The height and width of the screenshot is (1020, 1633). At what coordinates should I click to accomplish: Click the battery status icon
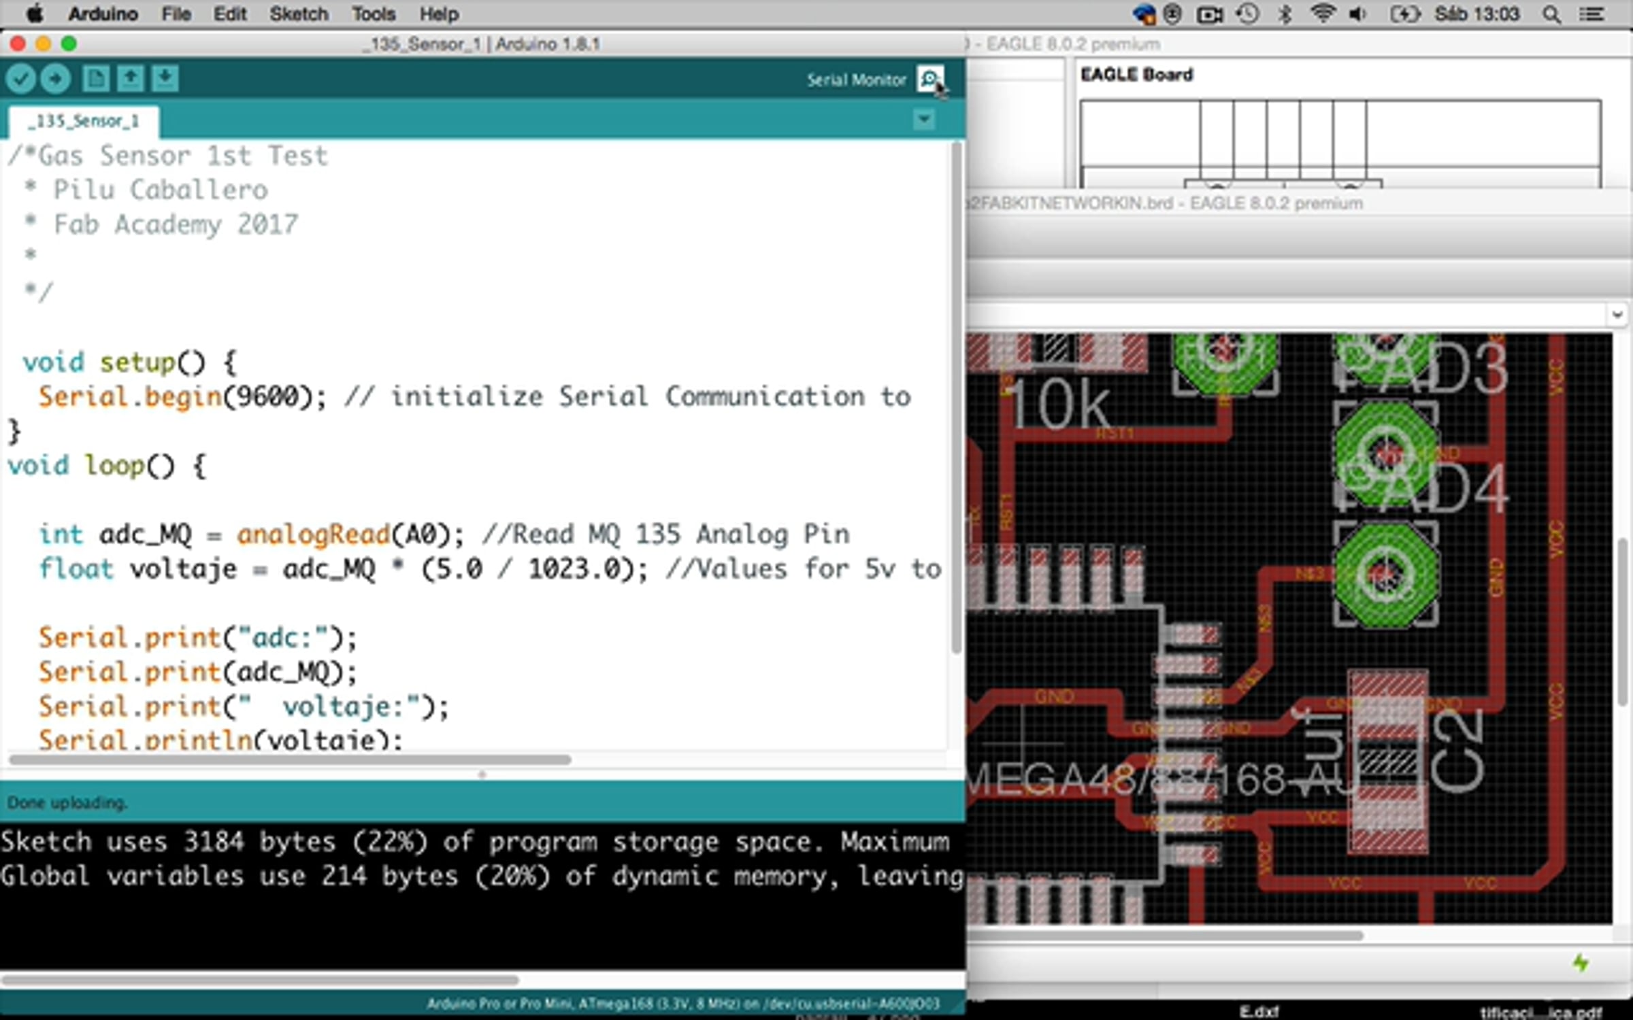point(1406,14)
